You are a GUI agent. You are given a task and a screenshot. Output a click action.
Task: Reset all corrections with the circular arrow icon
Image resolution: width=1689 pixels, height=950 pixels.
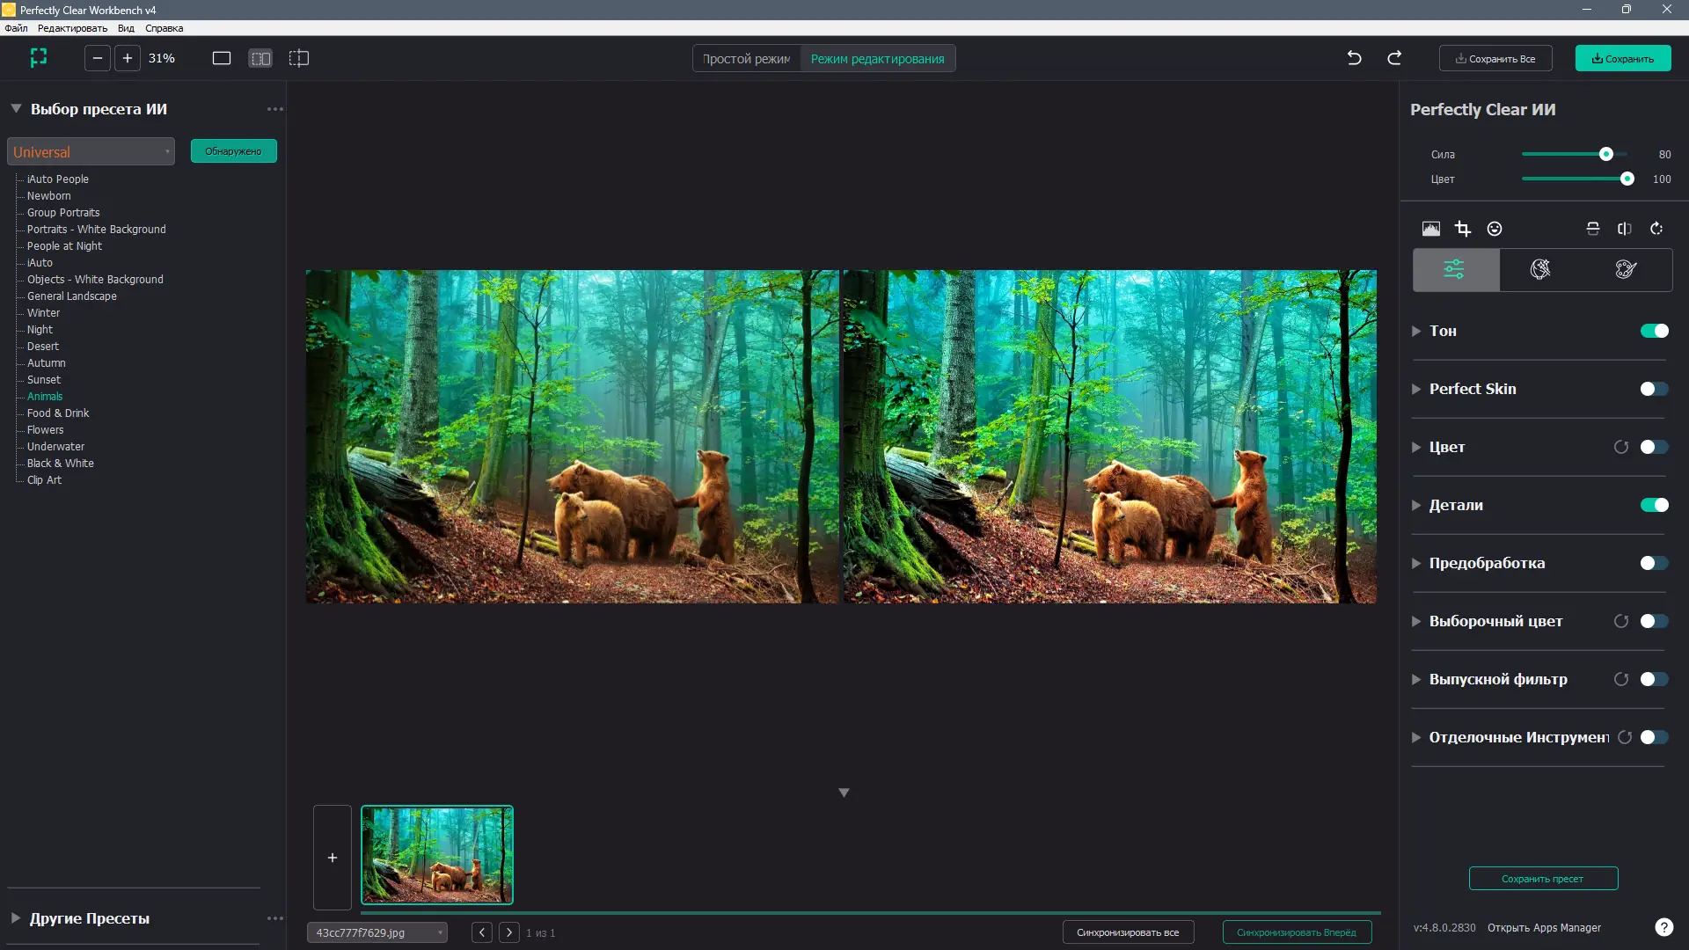(x=1656, y=229)
